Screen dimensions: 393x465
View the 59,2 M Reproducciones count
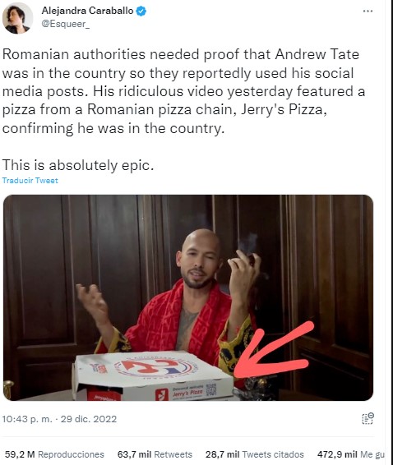(x=54, y=454)
